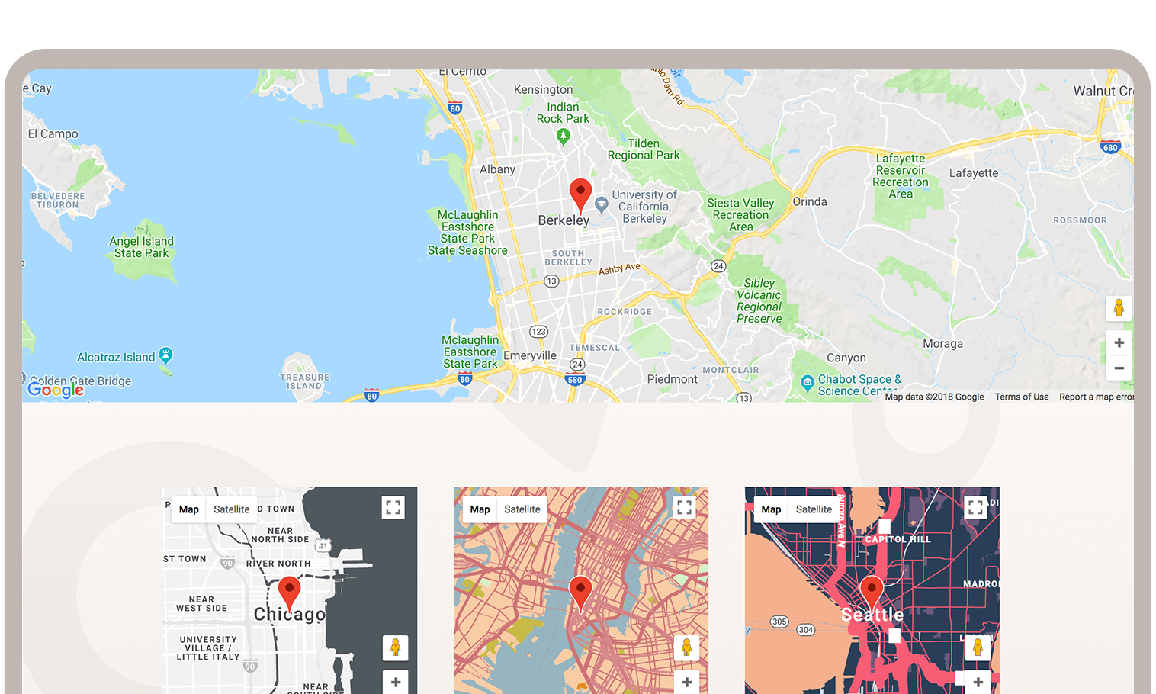Click the red pin on Chicago

pyautogui.click(x=289, y=593)
